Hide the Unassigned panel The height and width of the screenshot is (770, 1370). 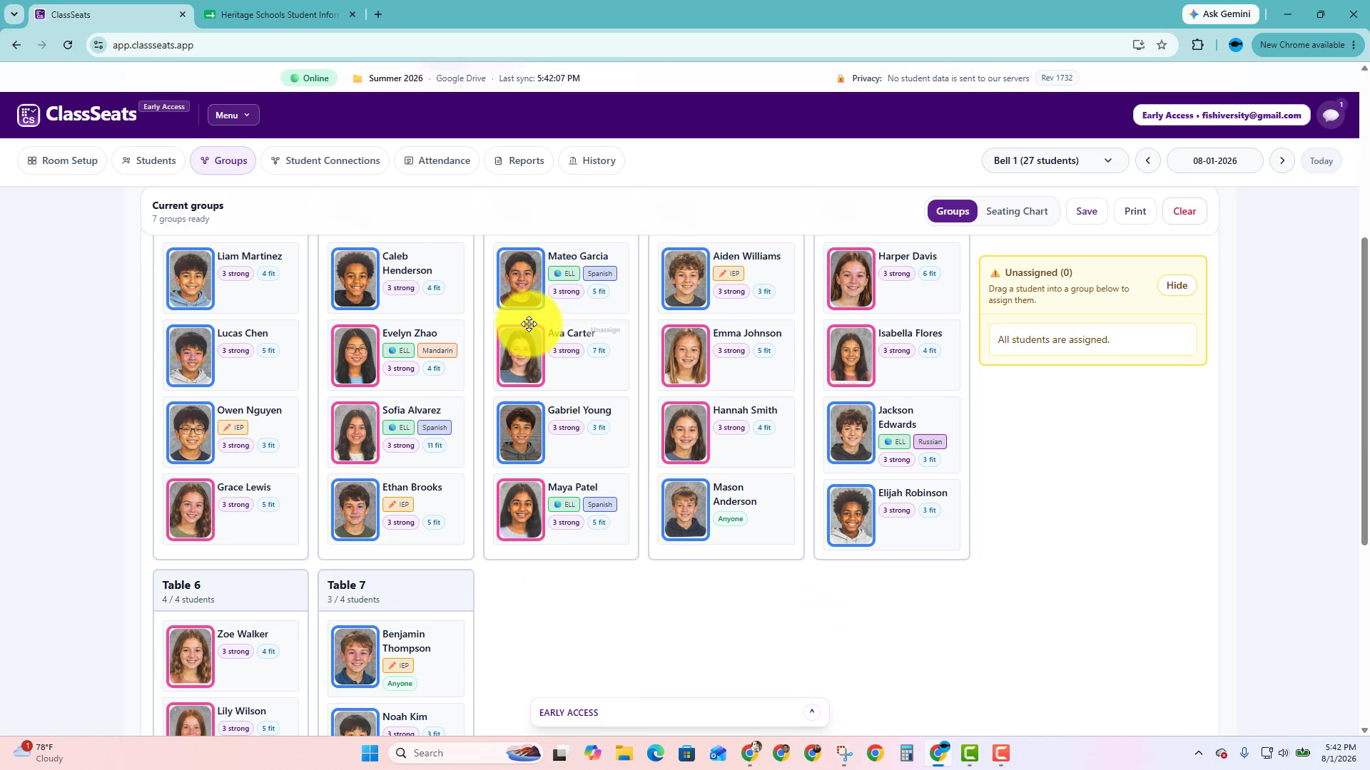click(x=1177, y=285)
